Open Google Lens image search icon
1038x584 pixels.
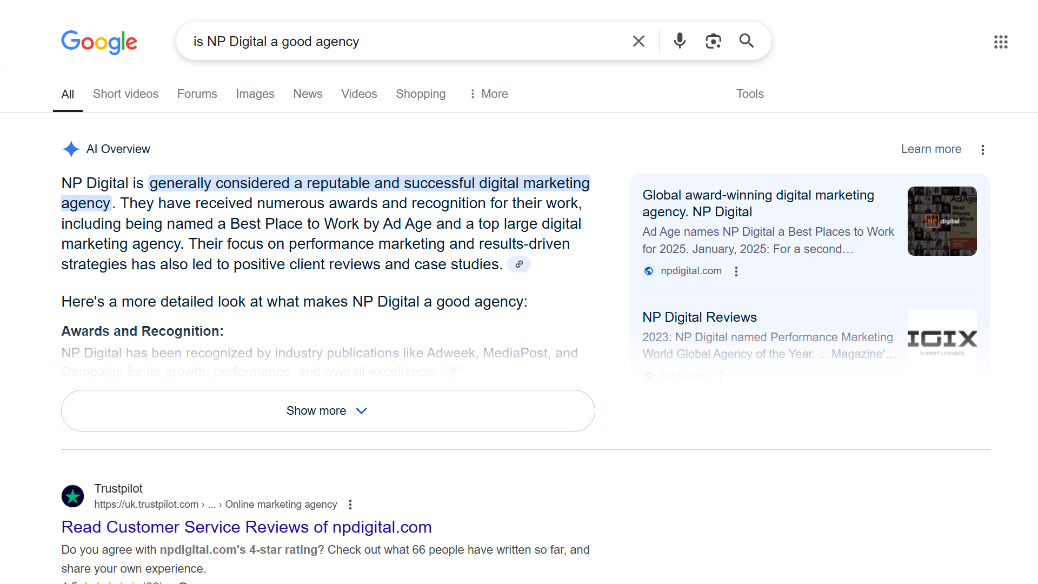[713, 41]
